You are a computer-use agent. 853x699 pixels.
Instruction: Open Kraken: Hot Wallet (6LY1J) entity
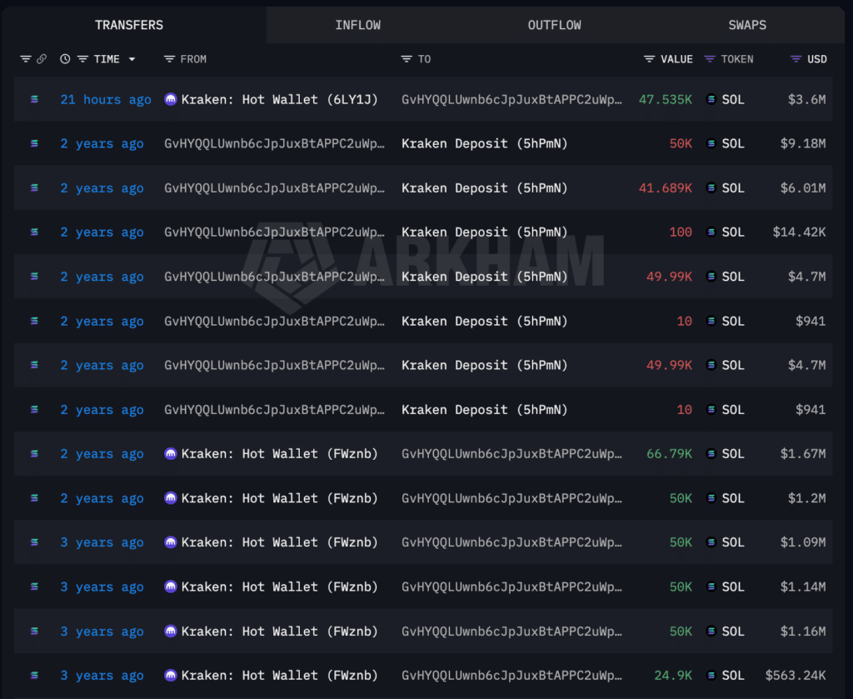tap(280, 99)
